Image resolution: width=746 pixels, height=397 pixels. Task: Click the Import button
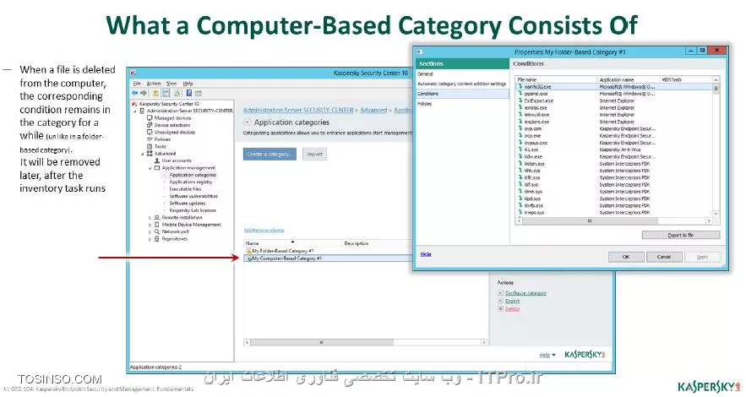tap(314, 154)
